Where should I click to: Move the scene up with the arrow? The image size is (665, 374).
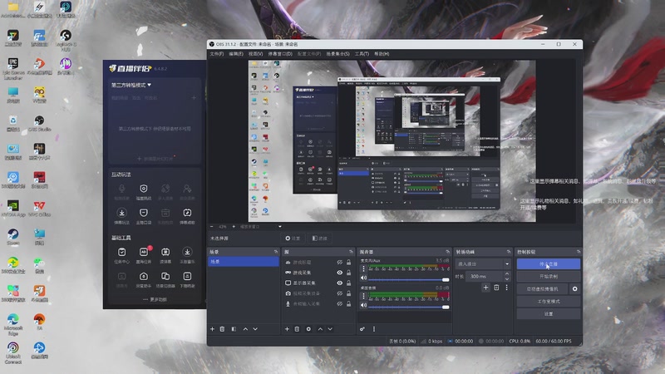point(245,329)
